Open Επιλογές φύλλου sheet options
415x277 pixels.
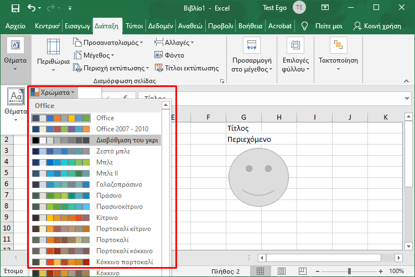coord(295,55)
